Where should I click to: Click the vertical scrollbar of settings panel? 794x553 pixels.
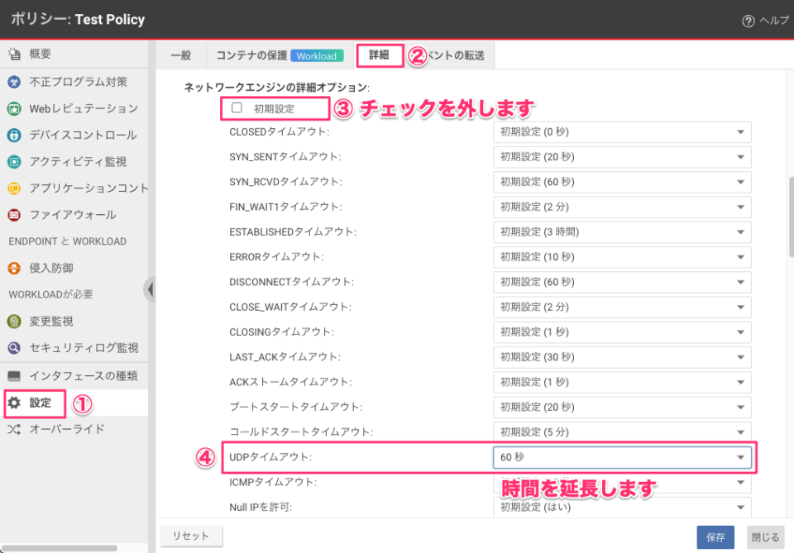click(x=791, y=217)
